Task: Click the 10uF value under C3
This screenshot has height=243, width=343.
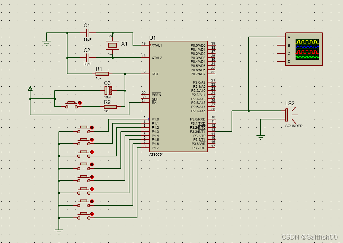Action: pos(108,97)
